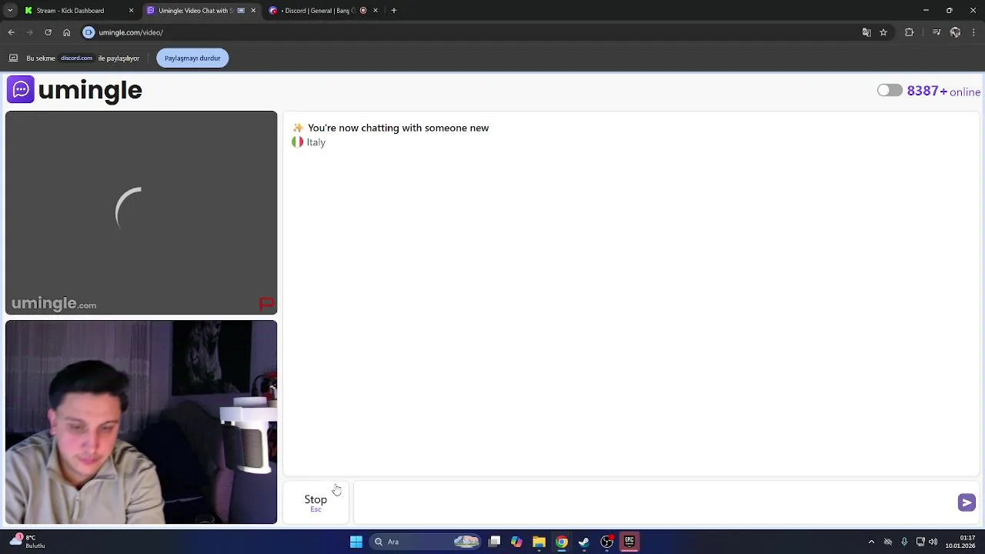This screenshot has height=554, width=985.
Task: Click the volume speaker icon in tray
Action: tap(933, 542)
